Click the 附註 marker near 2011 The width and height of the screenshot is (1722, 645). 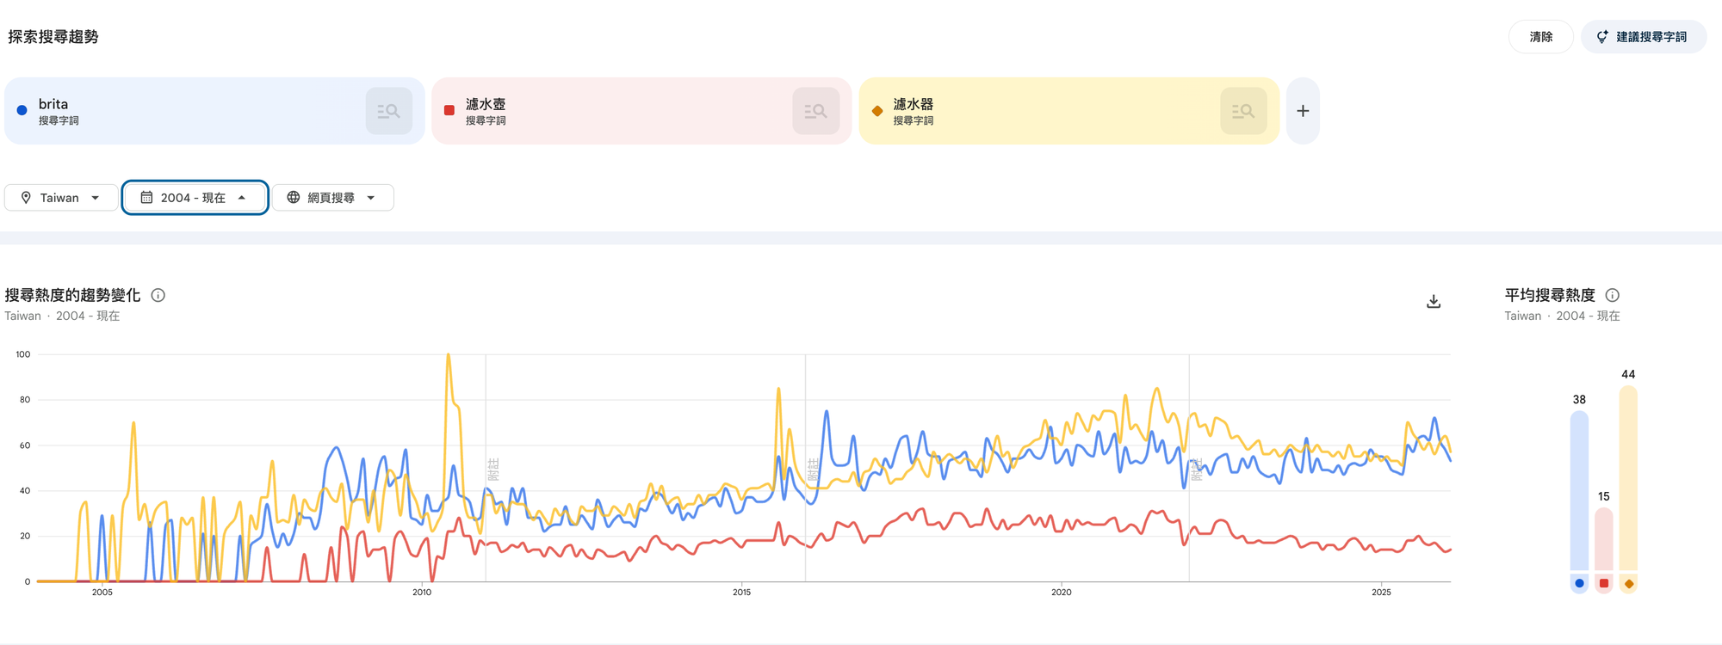[492, 470]
